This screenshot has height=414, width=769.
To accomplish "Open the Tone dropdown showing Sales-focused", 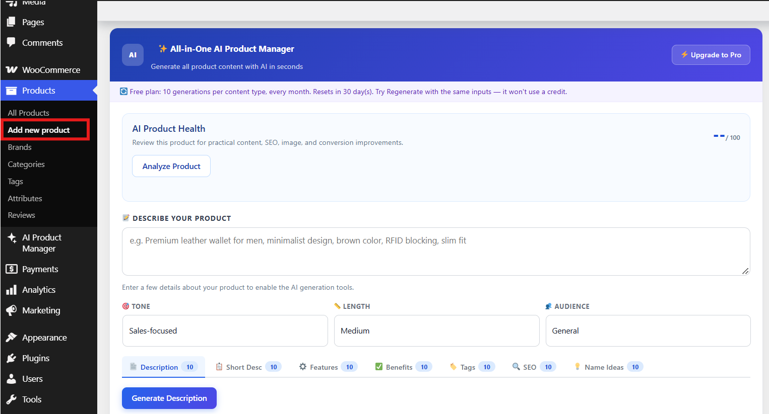I will [x=225, y=330].
